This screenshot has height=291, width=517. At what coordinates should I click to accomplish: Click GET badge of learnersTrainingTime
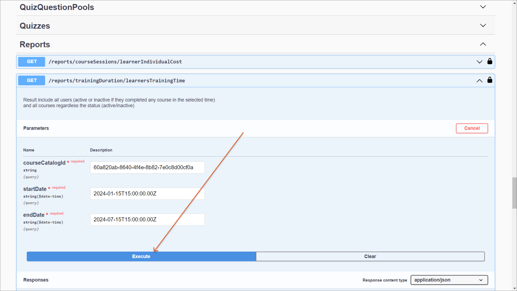pyautogui.click(x=32, y=80)
